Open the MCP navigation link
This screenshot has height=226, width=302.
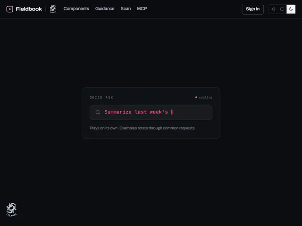click(x=142, y=8)
